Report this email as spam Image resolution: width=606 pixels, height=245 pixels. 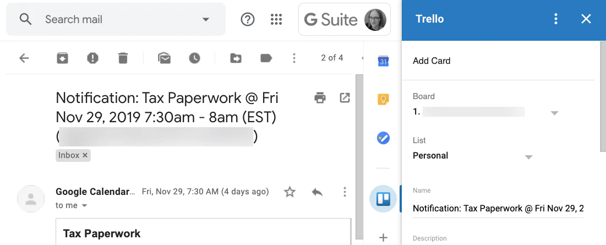tap(92, 58)
